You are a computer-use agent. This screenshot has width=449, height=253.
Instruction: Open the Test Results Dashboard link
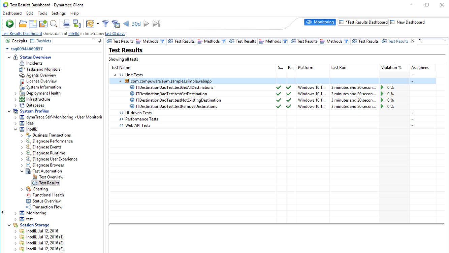22,34
